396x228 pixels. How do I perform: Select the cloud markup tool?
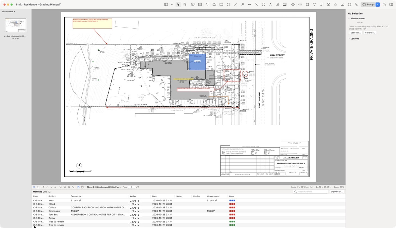coord(214,5)
